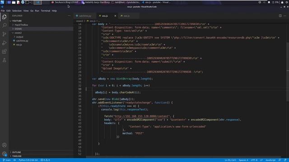
Task: Open the Testing flask view
Action: point(4,60)
